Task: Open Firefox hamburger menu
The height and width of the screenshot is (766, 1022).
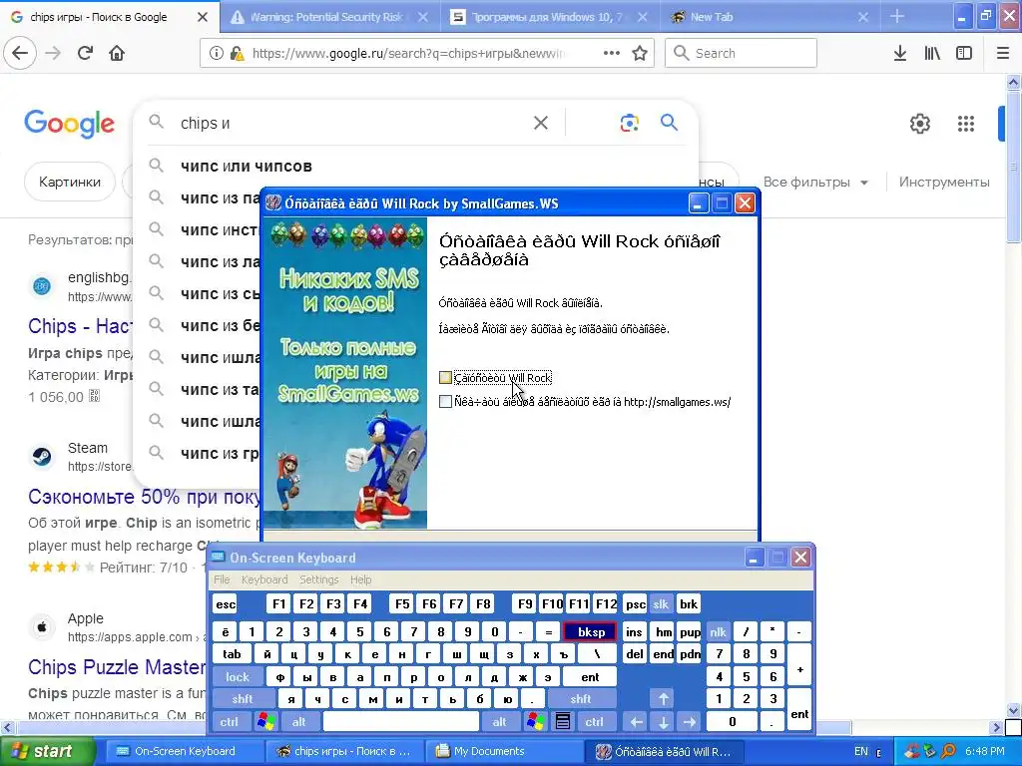Action: tap(1003, 53)
